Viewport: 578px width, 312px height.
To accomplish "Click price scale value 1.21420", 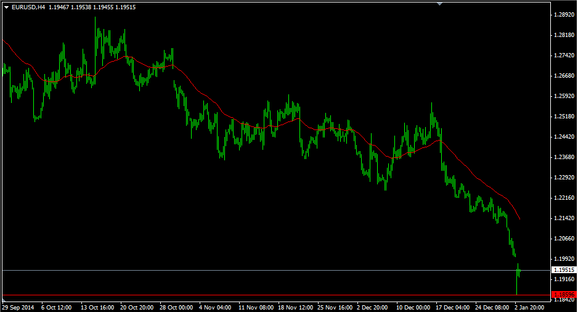I will (564, 218).
